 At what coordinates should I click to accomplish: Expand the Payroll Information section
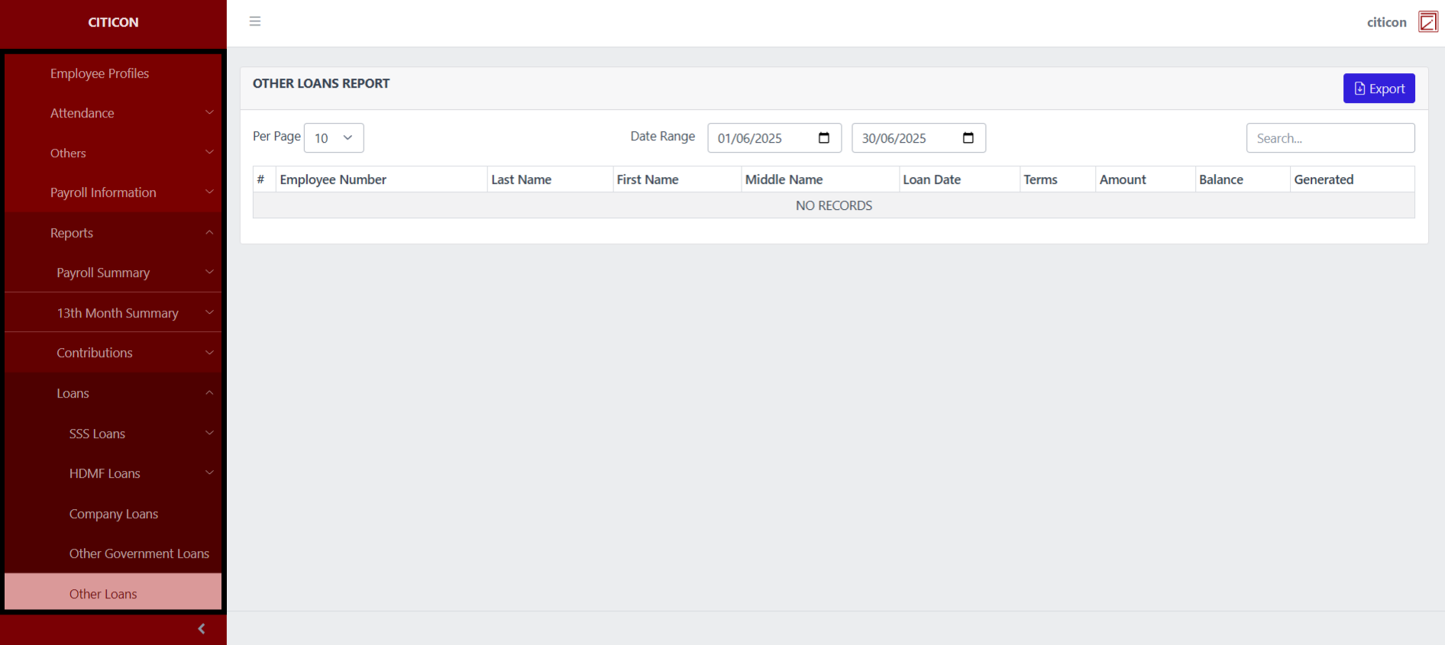113,193
